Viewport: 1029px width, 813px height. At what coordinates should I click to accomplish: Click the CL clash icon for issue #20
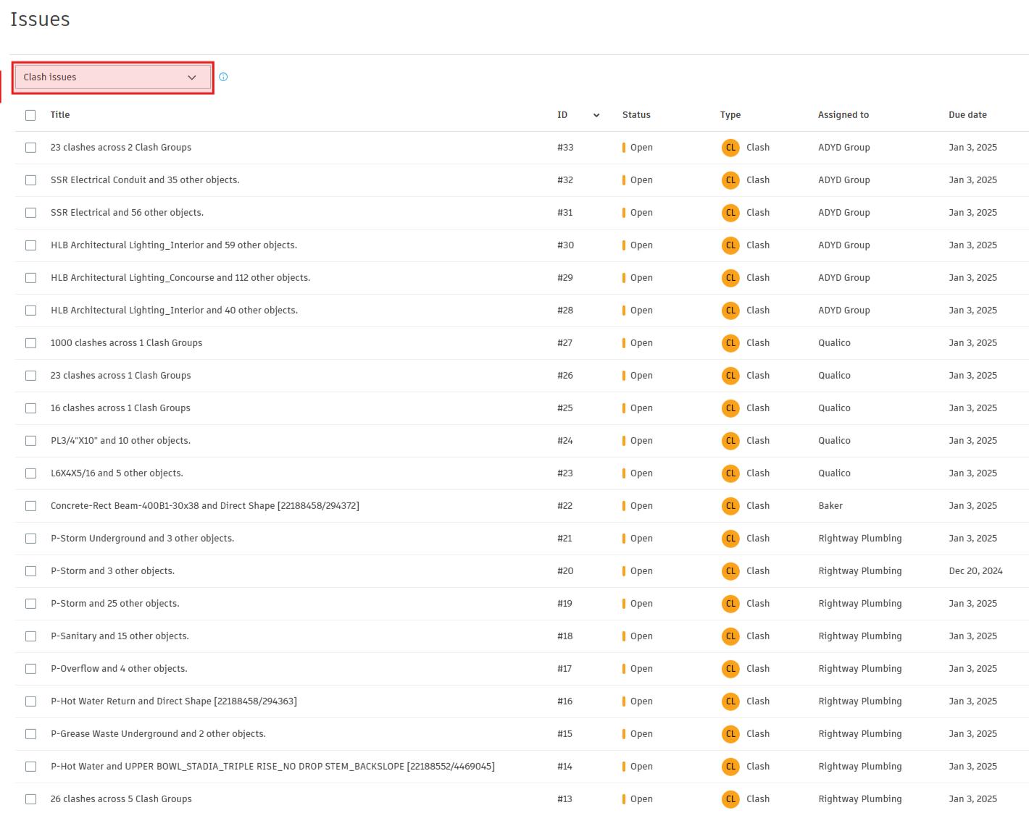click(x=730, y=571)
